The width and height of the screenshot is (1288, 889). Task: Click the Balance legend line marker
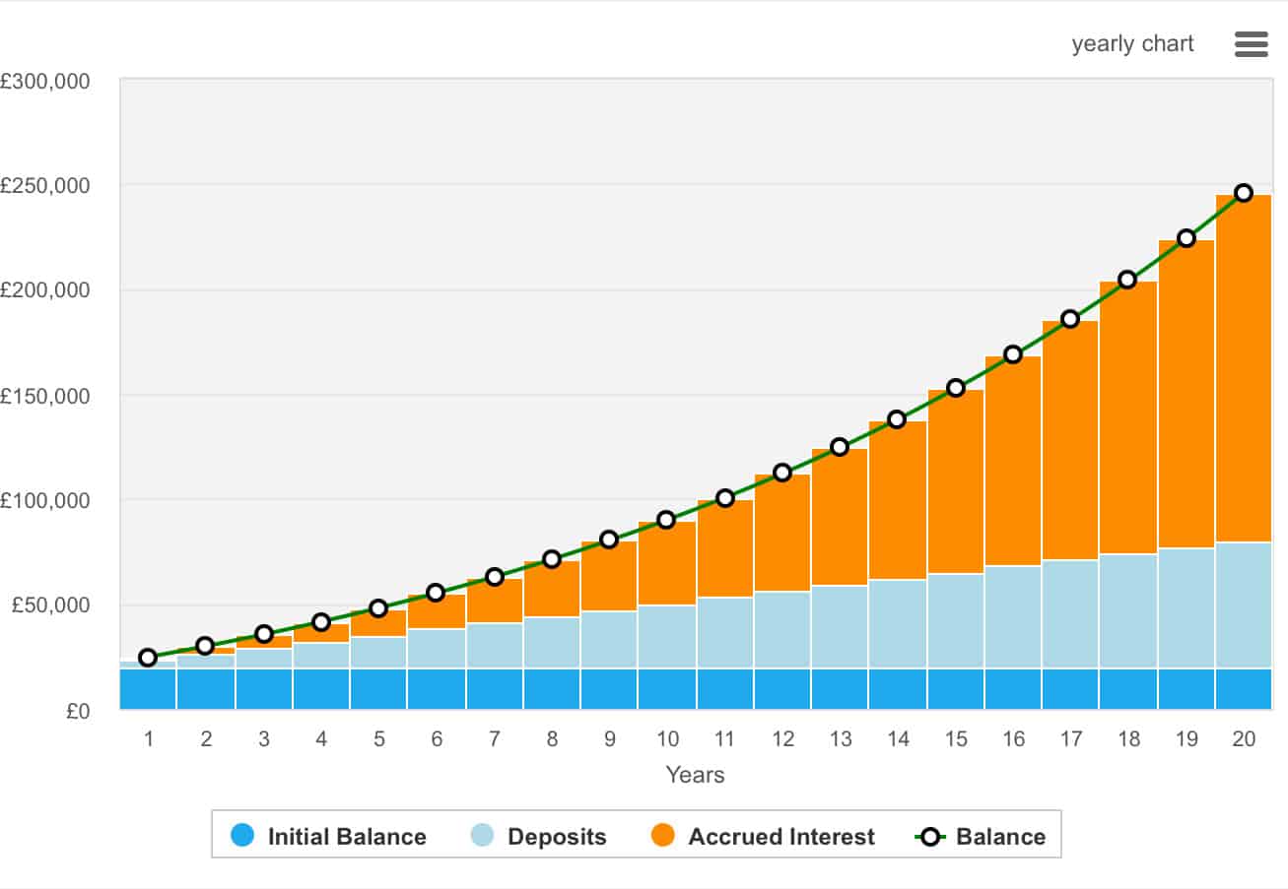930,836
